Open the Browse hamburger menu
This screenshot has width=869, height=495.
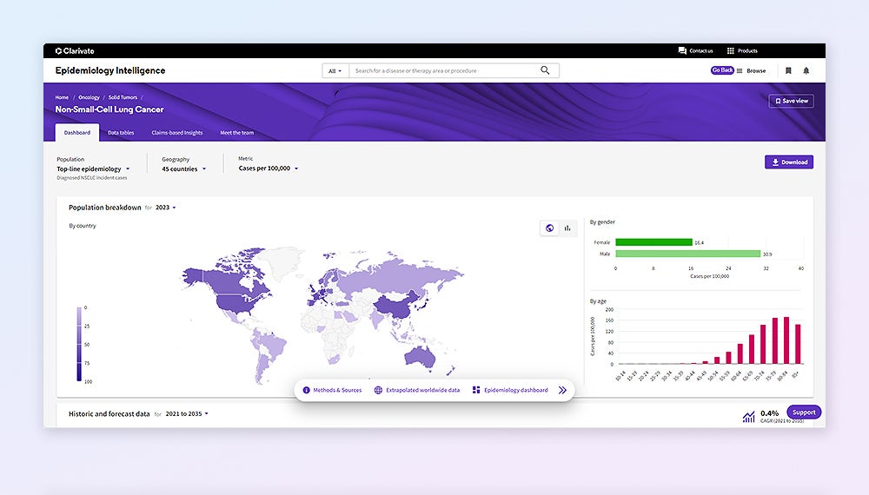click(x=740, y=70)
